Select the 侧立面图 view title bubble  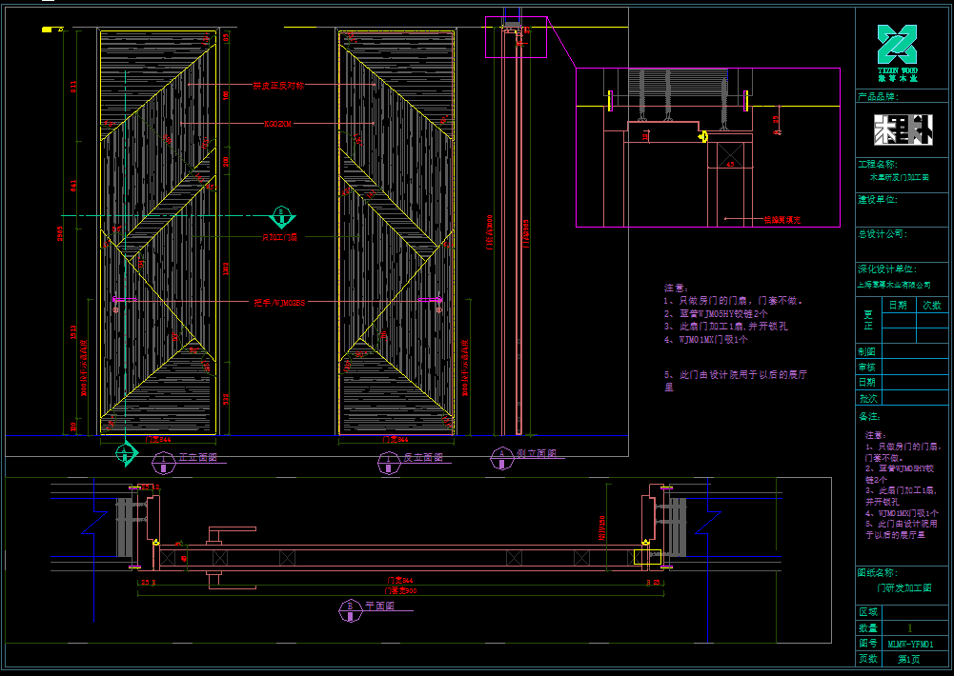coord(501,458)
